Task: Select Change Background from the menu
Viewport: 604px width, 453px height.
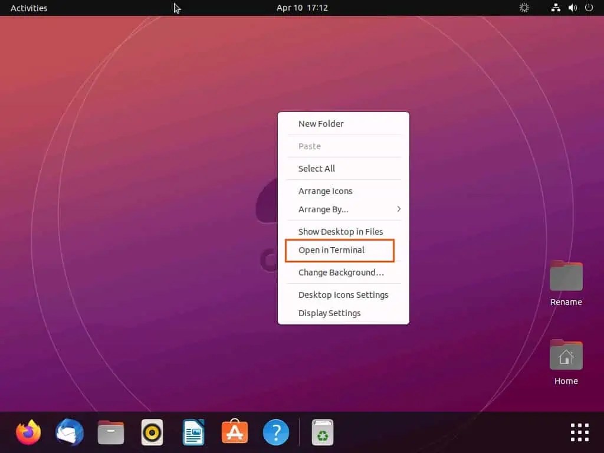Action: click(342, 273)
